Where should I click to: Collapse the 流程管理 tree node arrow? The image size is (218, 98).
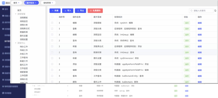pos(16,14)
